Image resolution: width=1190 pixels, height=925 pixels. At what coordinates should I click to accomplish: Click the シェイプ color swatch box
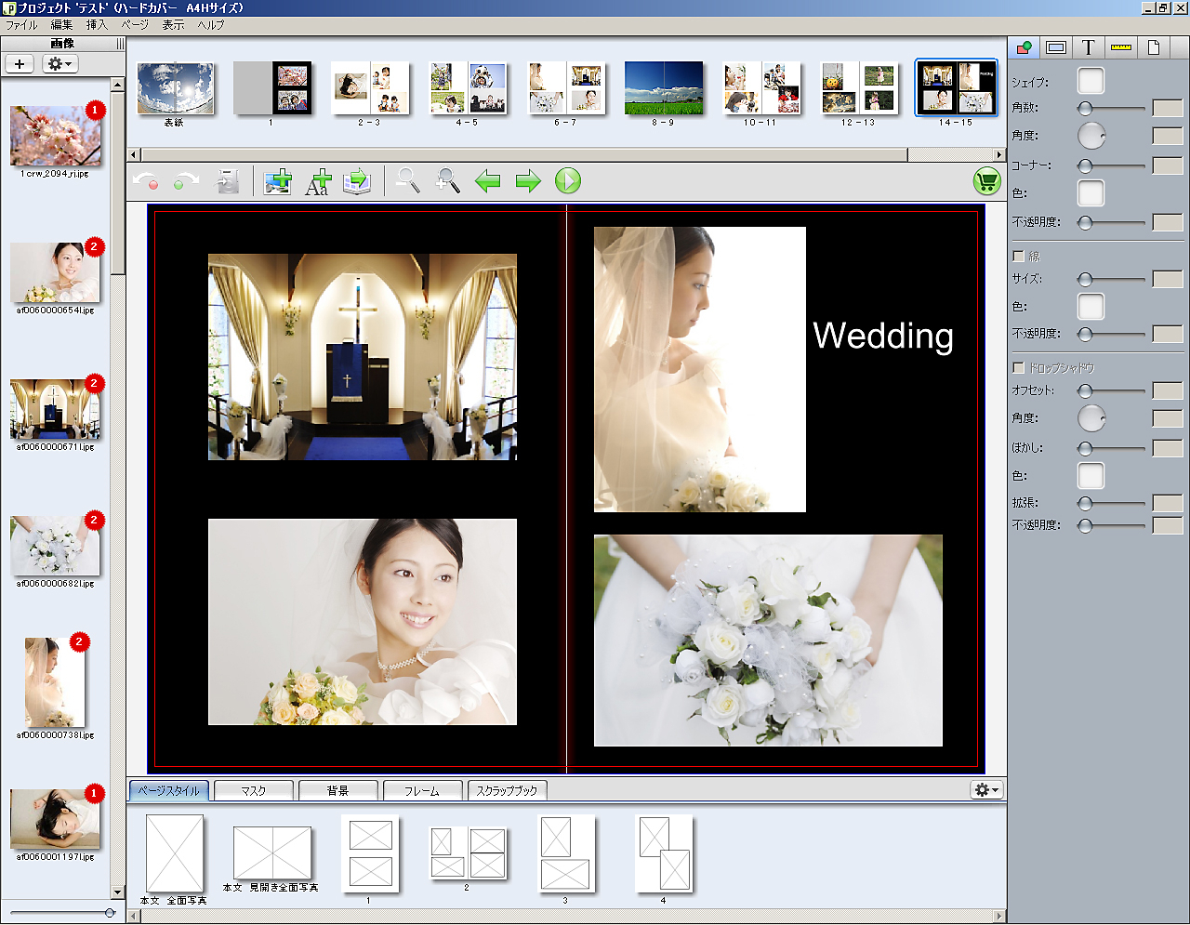(x=1091, y=81)
